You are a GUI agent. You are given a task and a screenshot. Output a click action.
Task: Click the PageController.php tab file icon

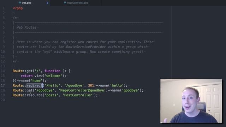pos(65,3)
